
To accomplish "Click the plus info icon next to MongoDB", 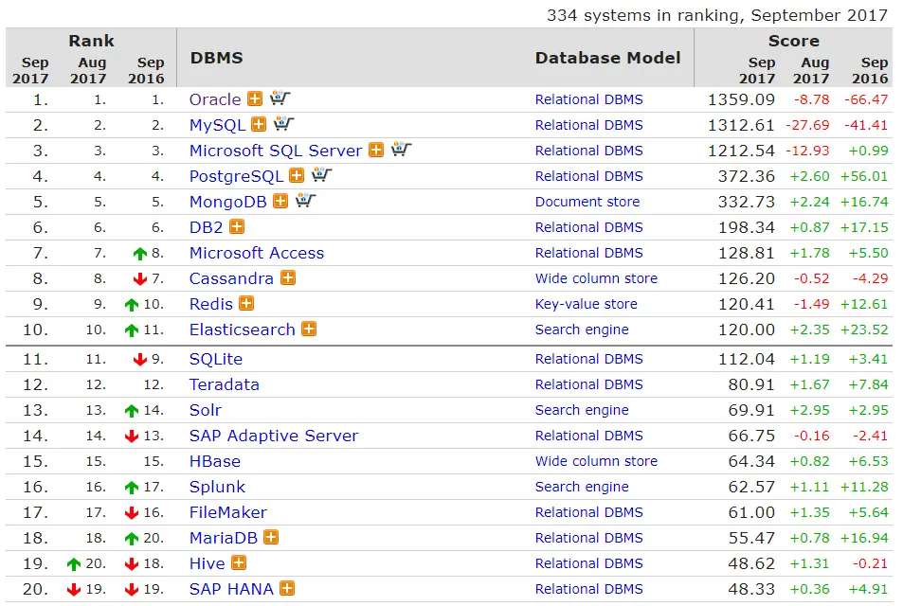I will pos(280,201).
